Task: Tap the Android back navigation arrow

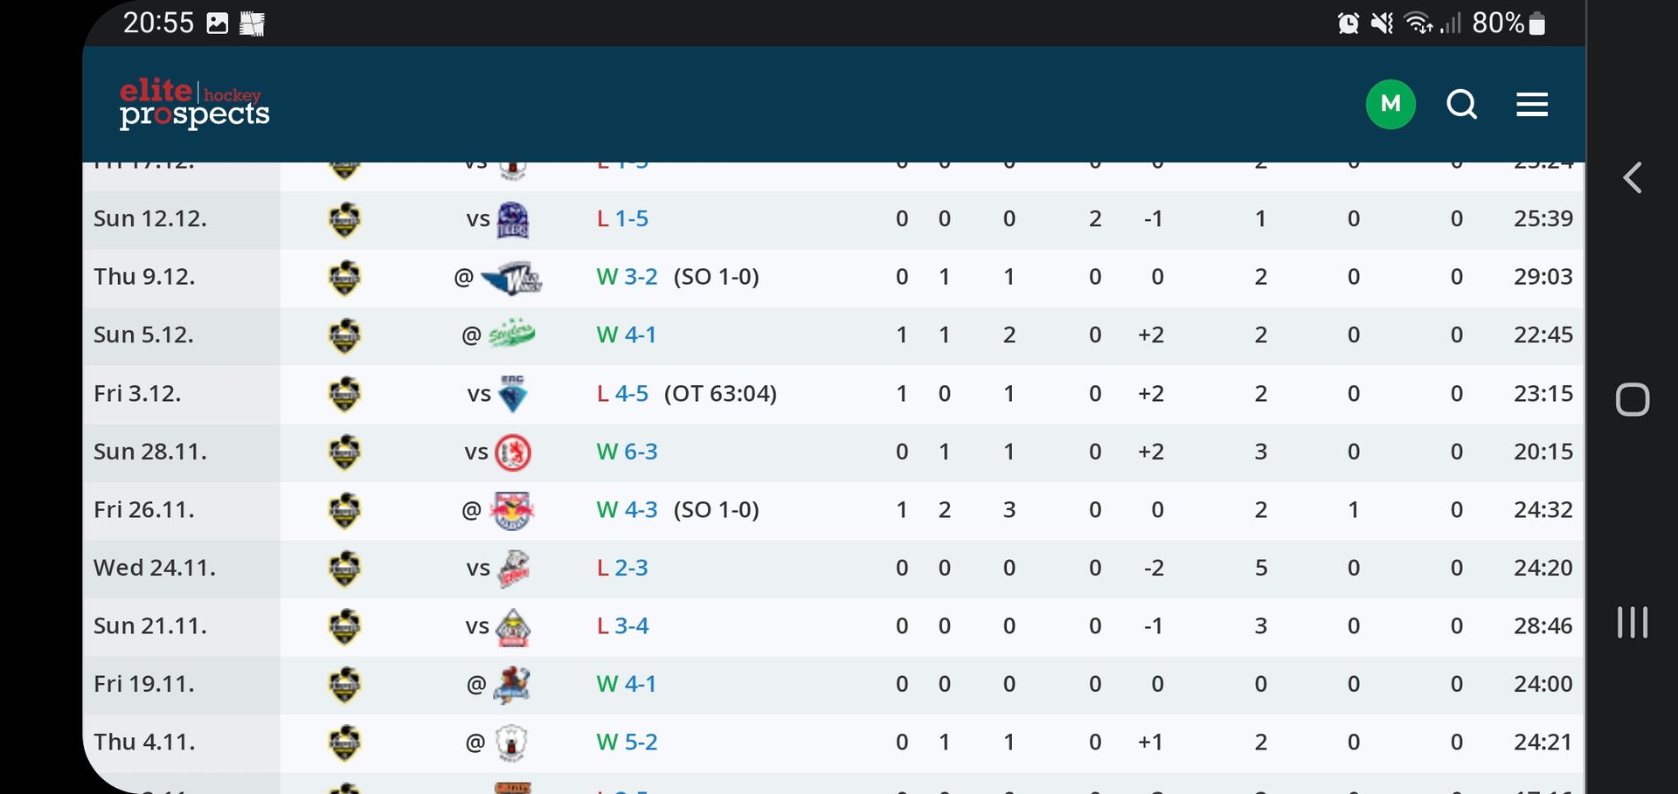Action: 1632,178
